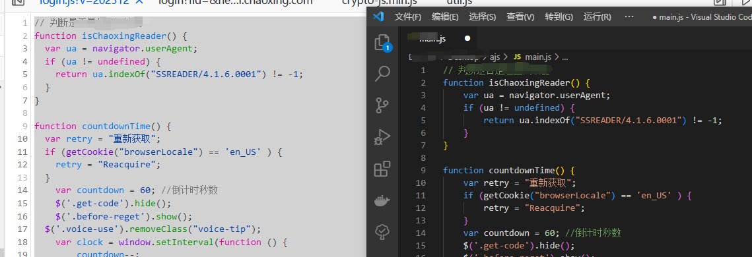Set breakpoint on DevTools line 9
Viewport: 752px width, 257px height.
point(24,127)
